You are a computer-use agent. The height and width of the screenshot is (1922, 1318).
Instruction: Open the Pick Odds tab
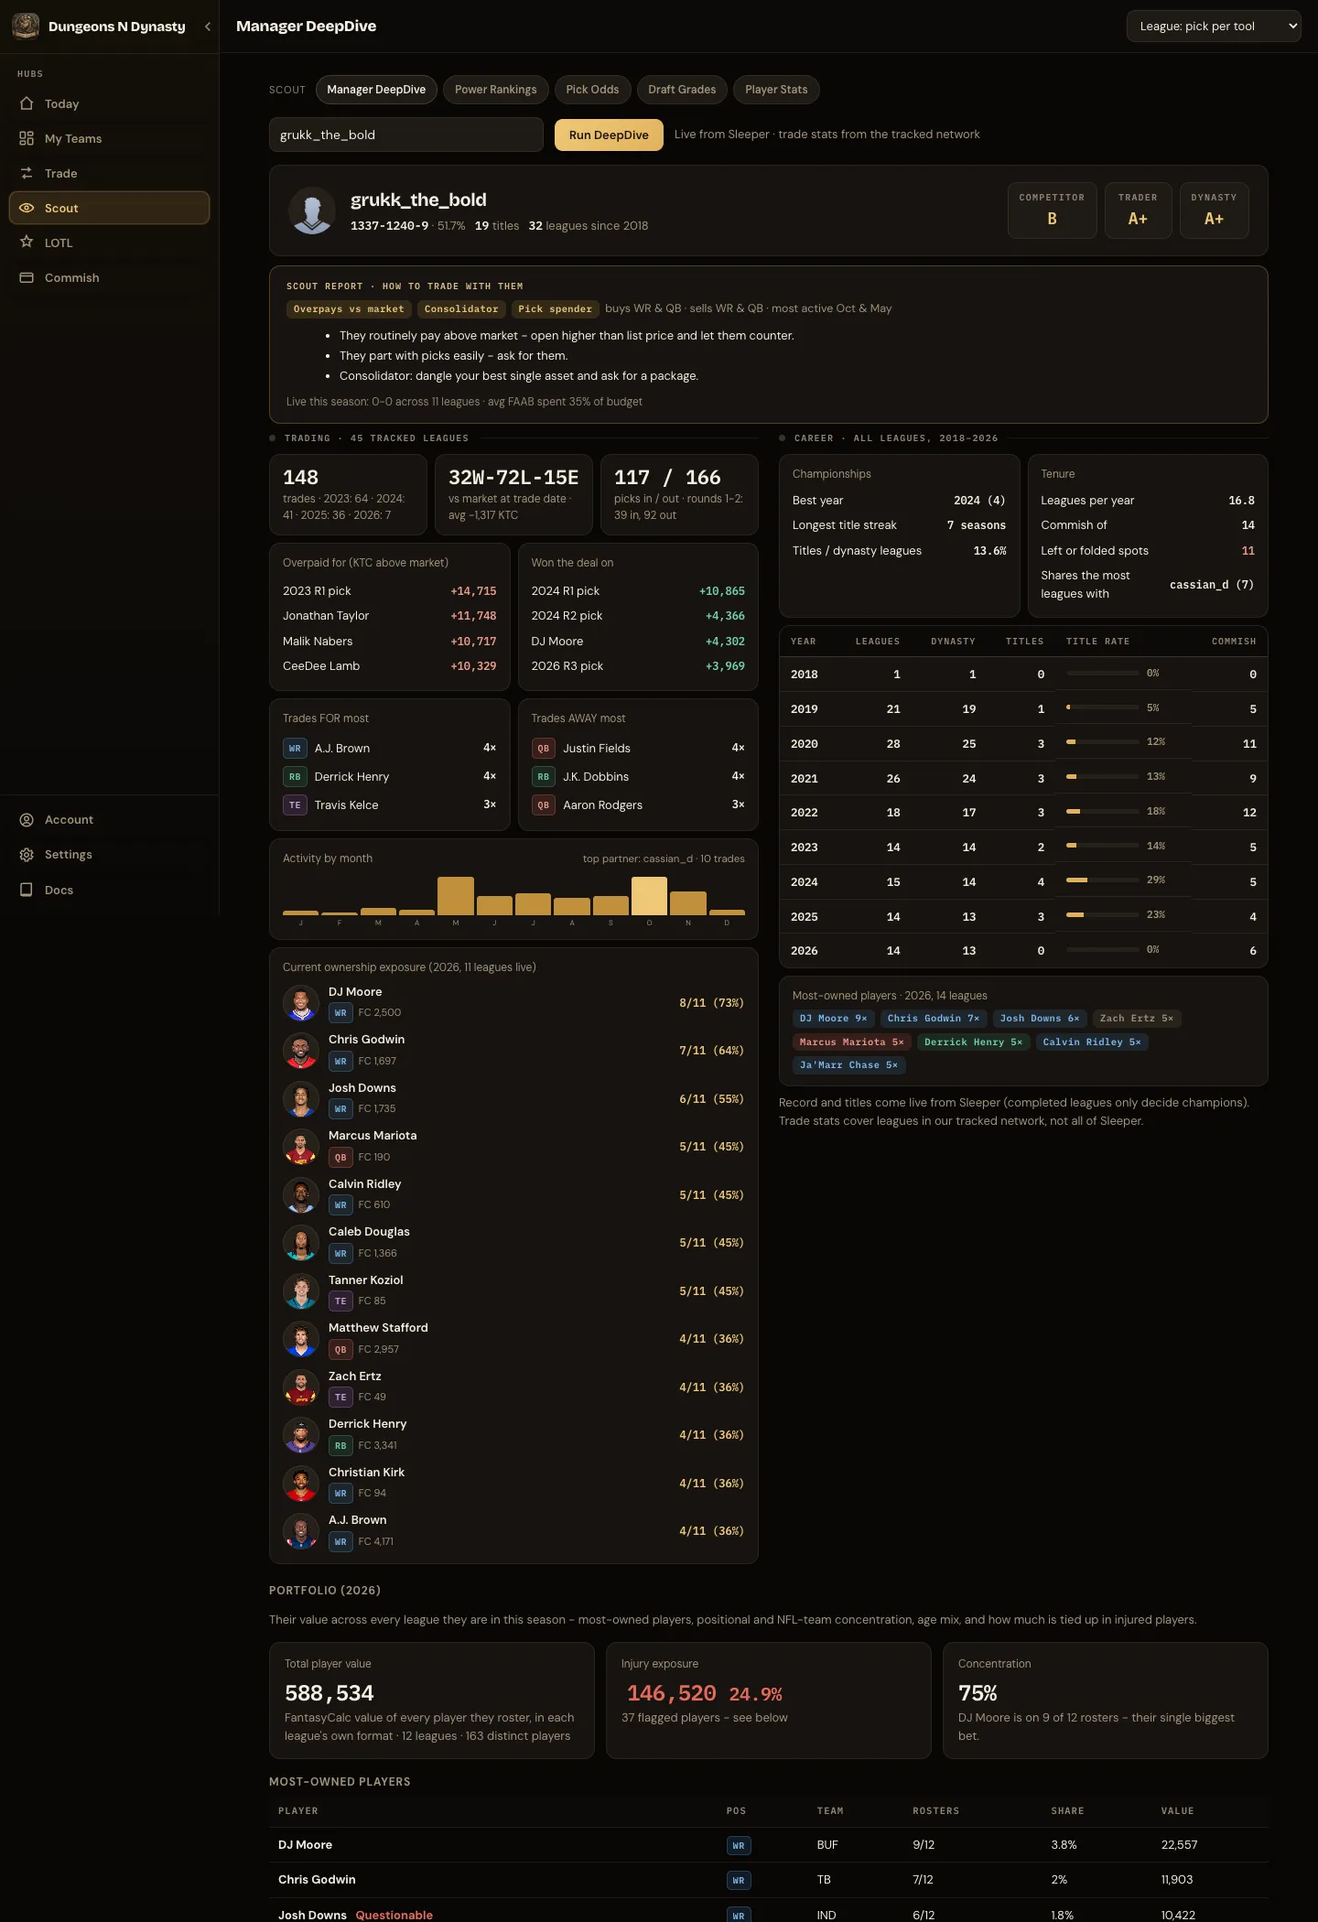coord(592,90)
